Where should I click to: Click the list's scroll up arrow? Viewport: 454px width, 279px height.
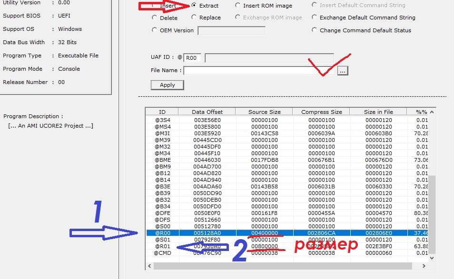point(432,112)
